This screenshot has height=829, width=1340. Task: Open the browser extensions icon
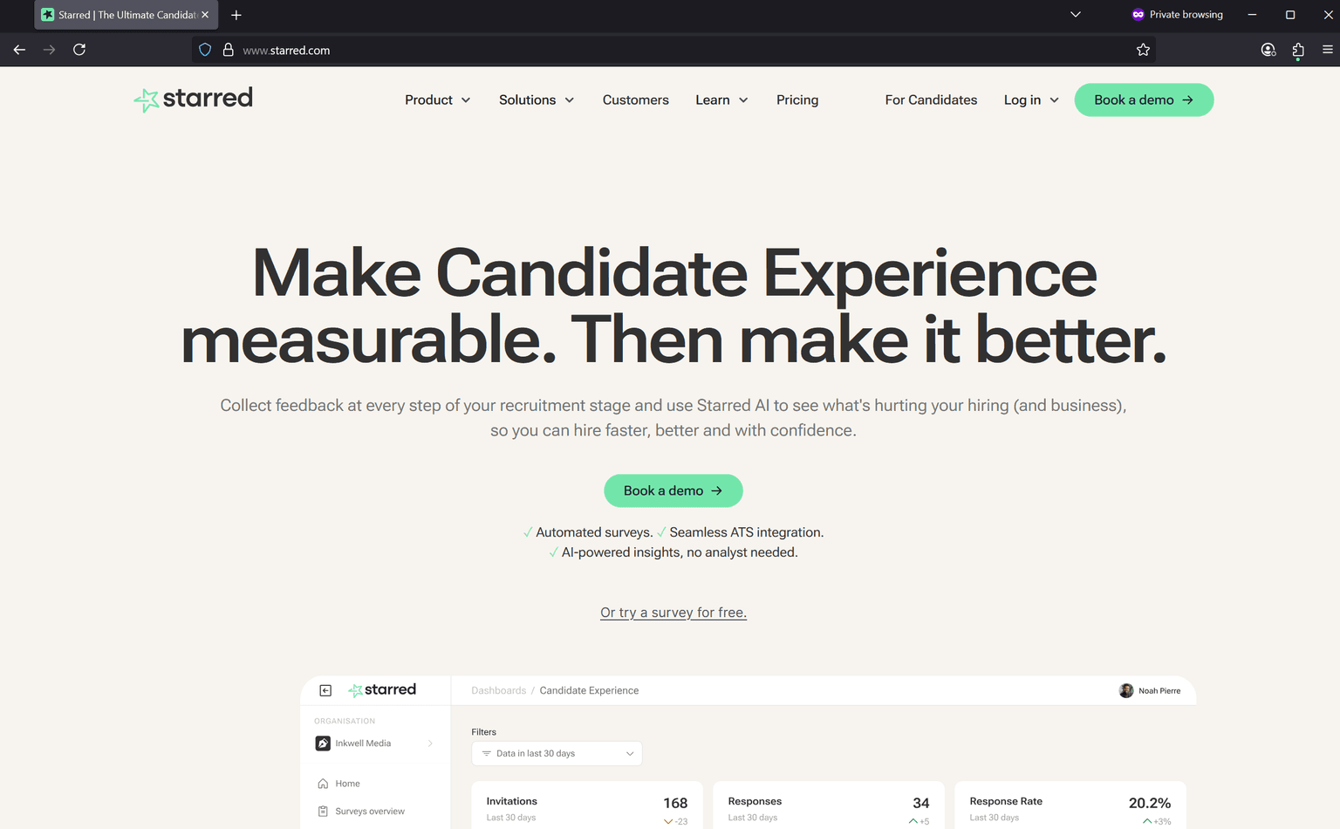tap(1298, 50)
